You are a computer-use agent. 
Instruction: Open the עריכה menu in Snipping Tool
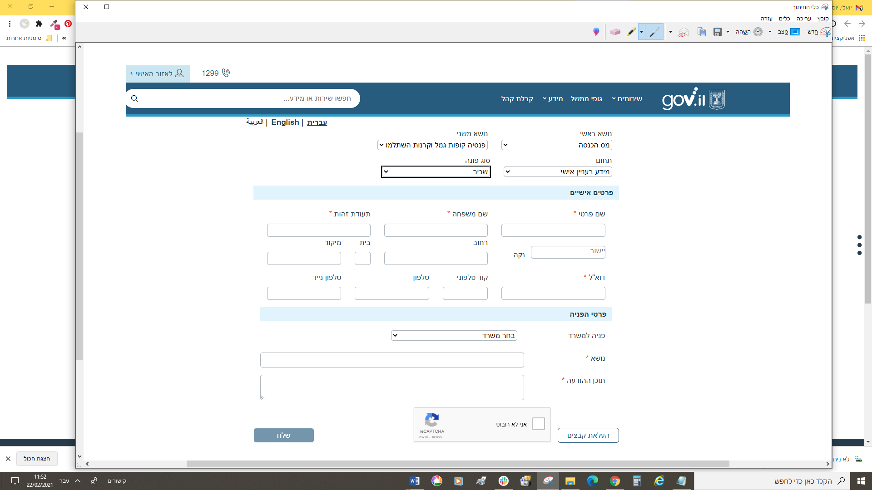coord(803,19)
